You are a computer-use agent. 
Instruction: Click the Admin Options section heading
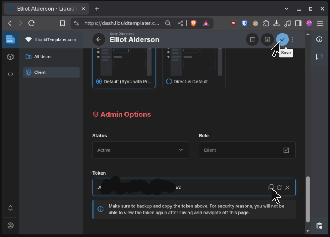(126, 115)
